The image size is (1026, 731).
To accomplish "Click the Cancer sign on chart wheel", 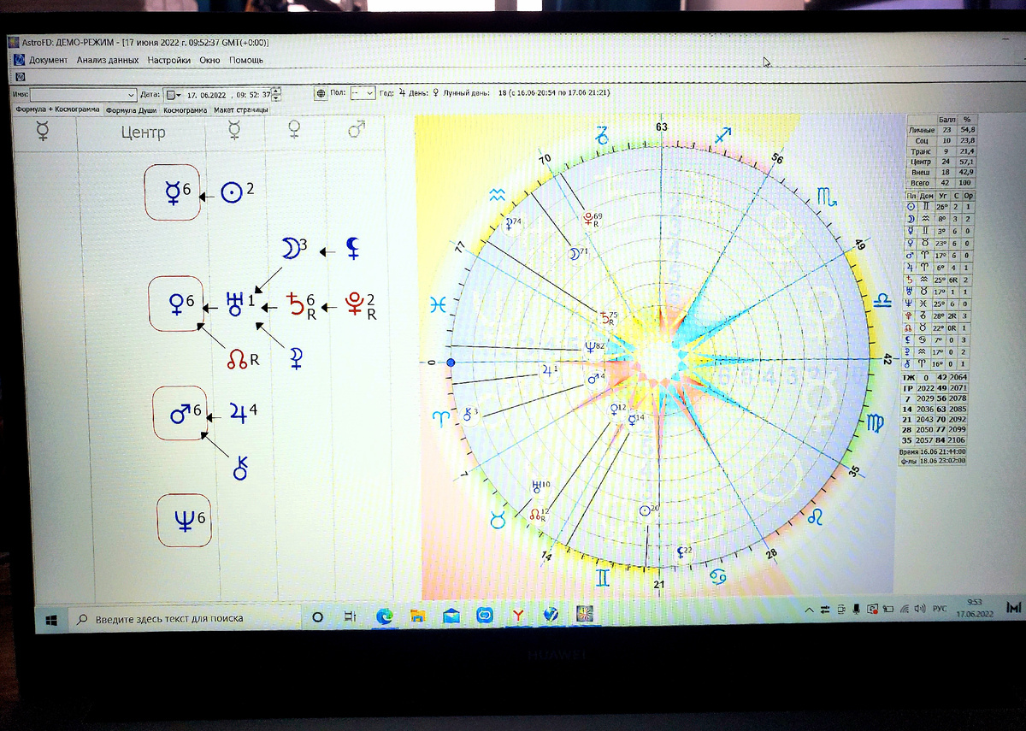I will coord(720,579).
